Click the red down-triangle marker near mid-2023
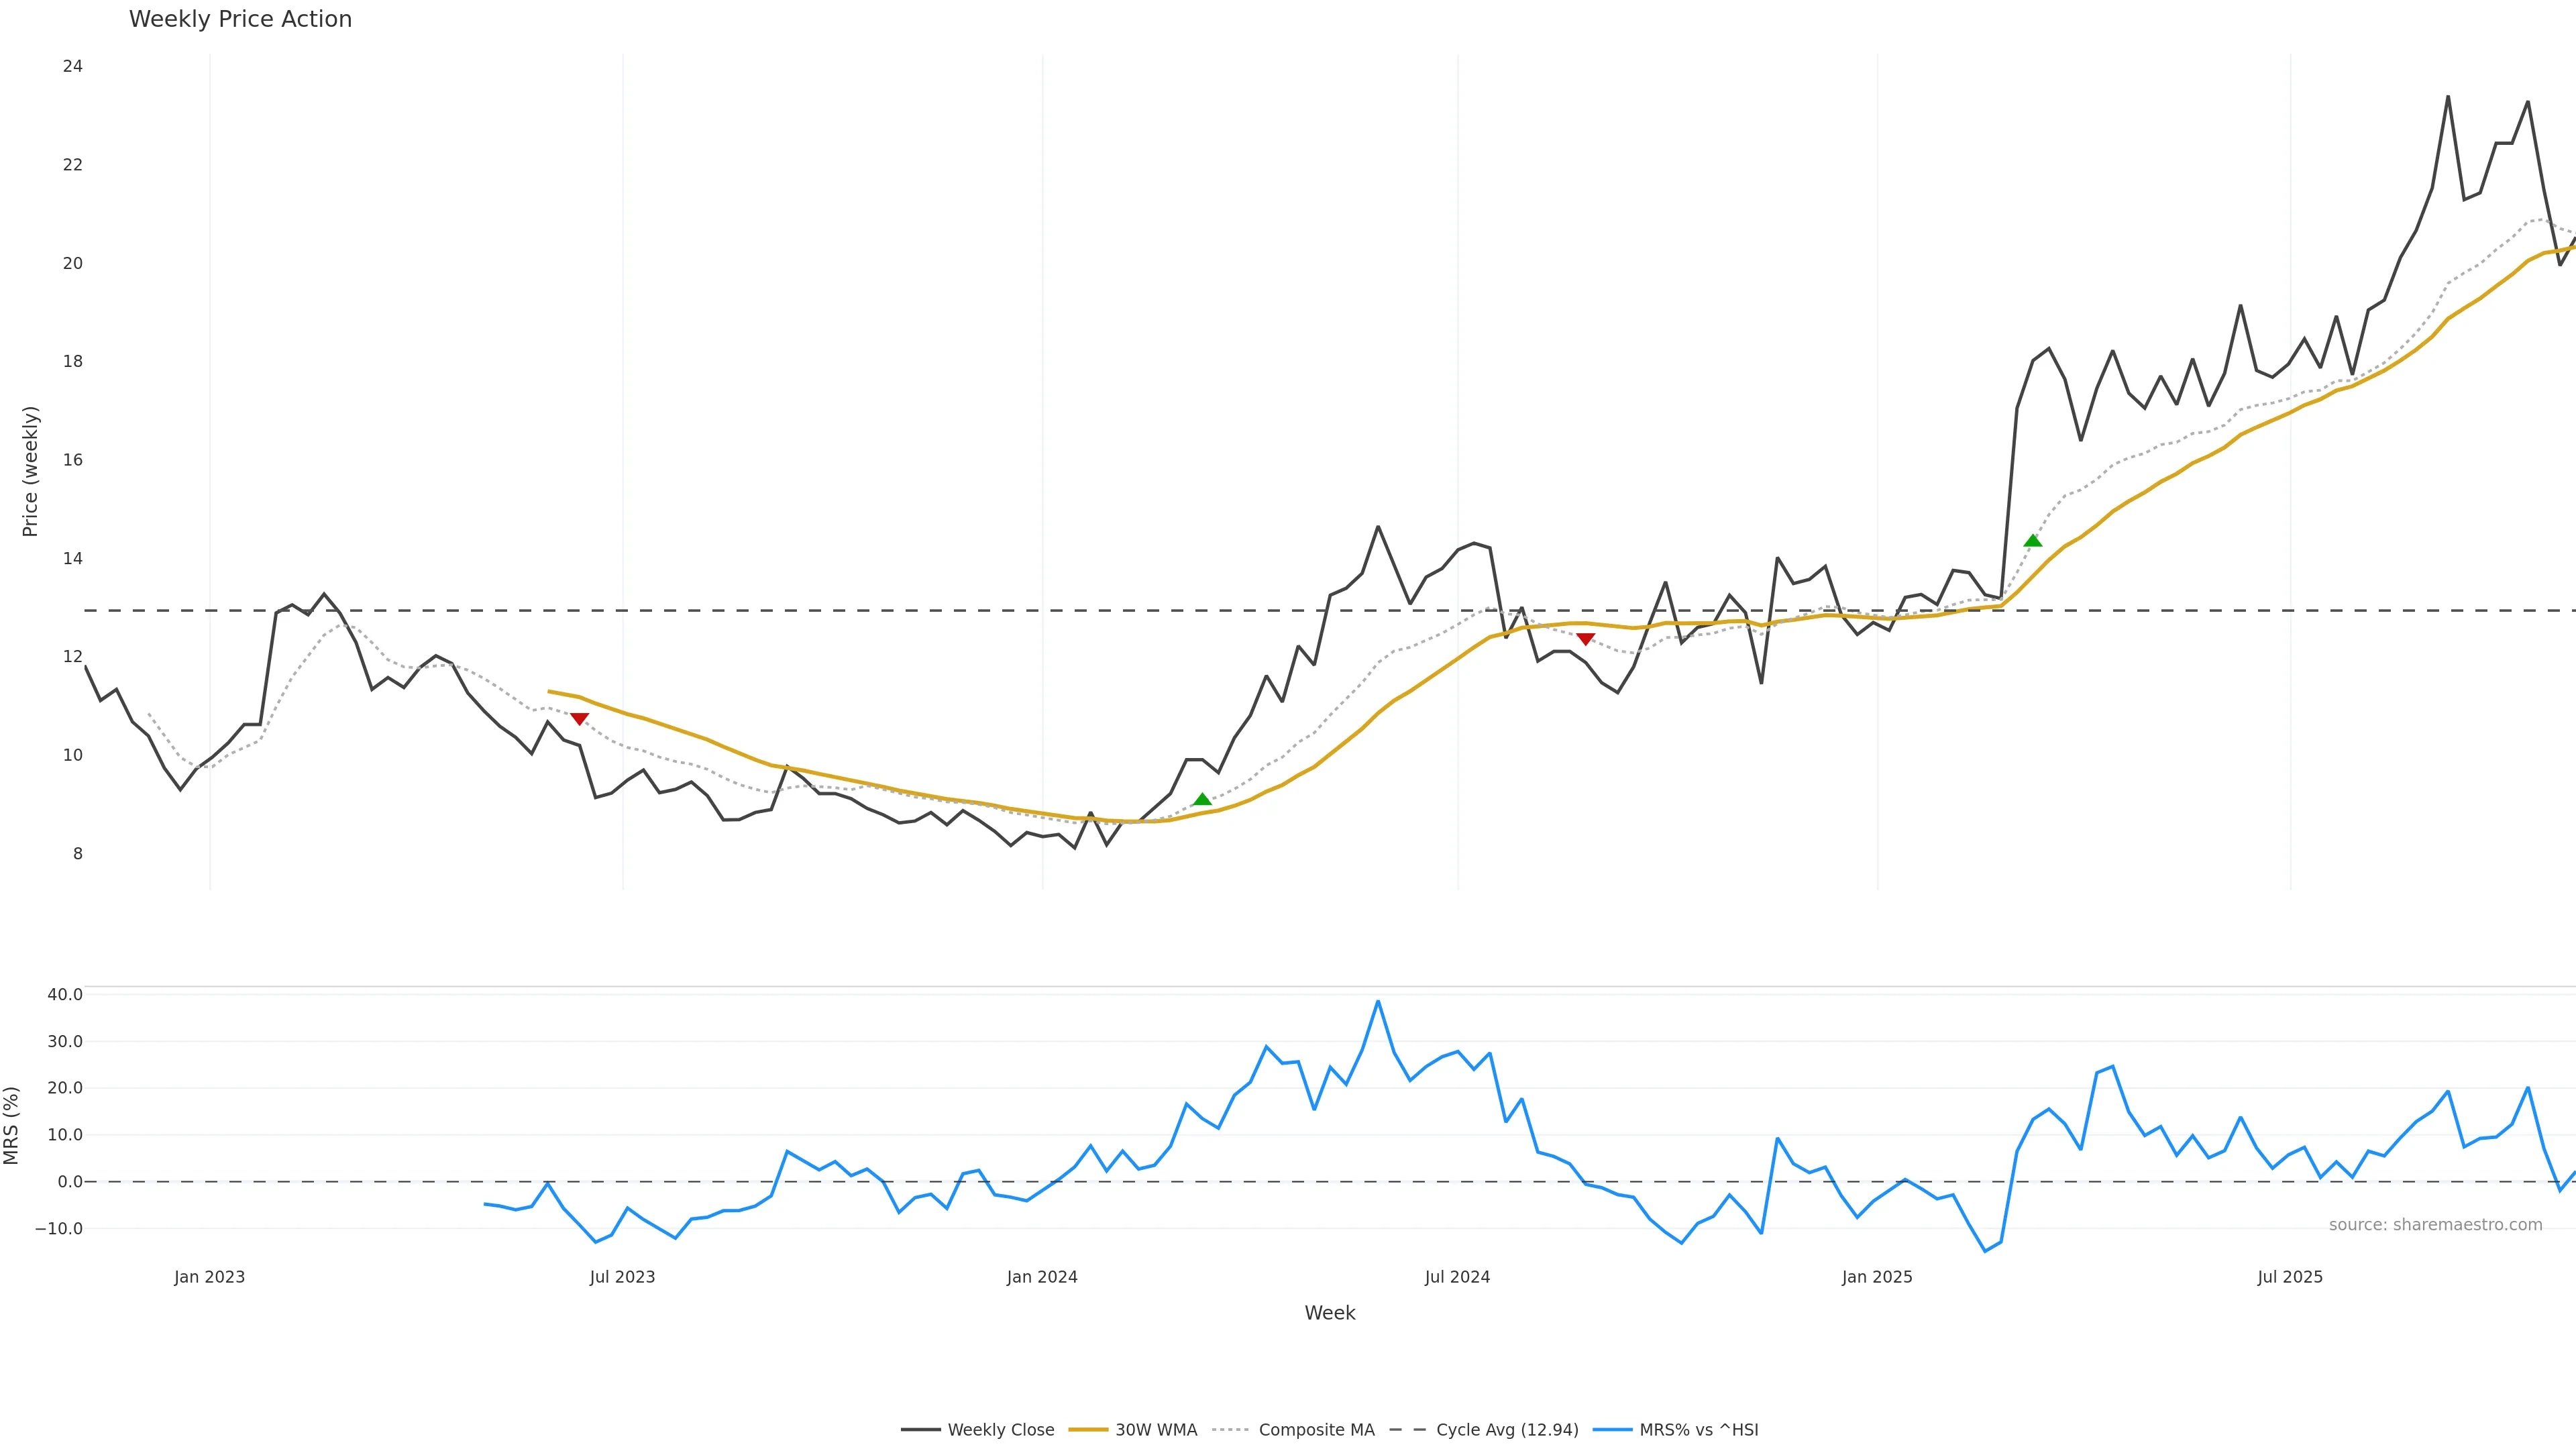This screenshot has height=1449, width=2576. click(579, 719)
